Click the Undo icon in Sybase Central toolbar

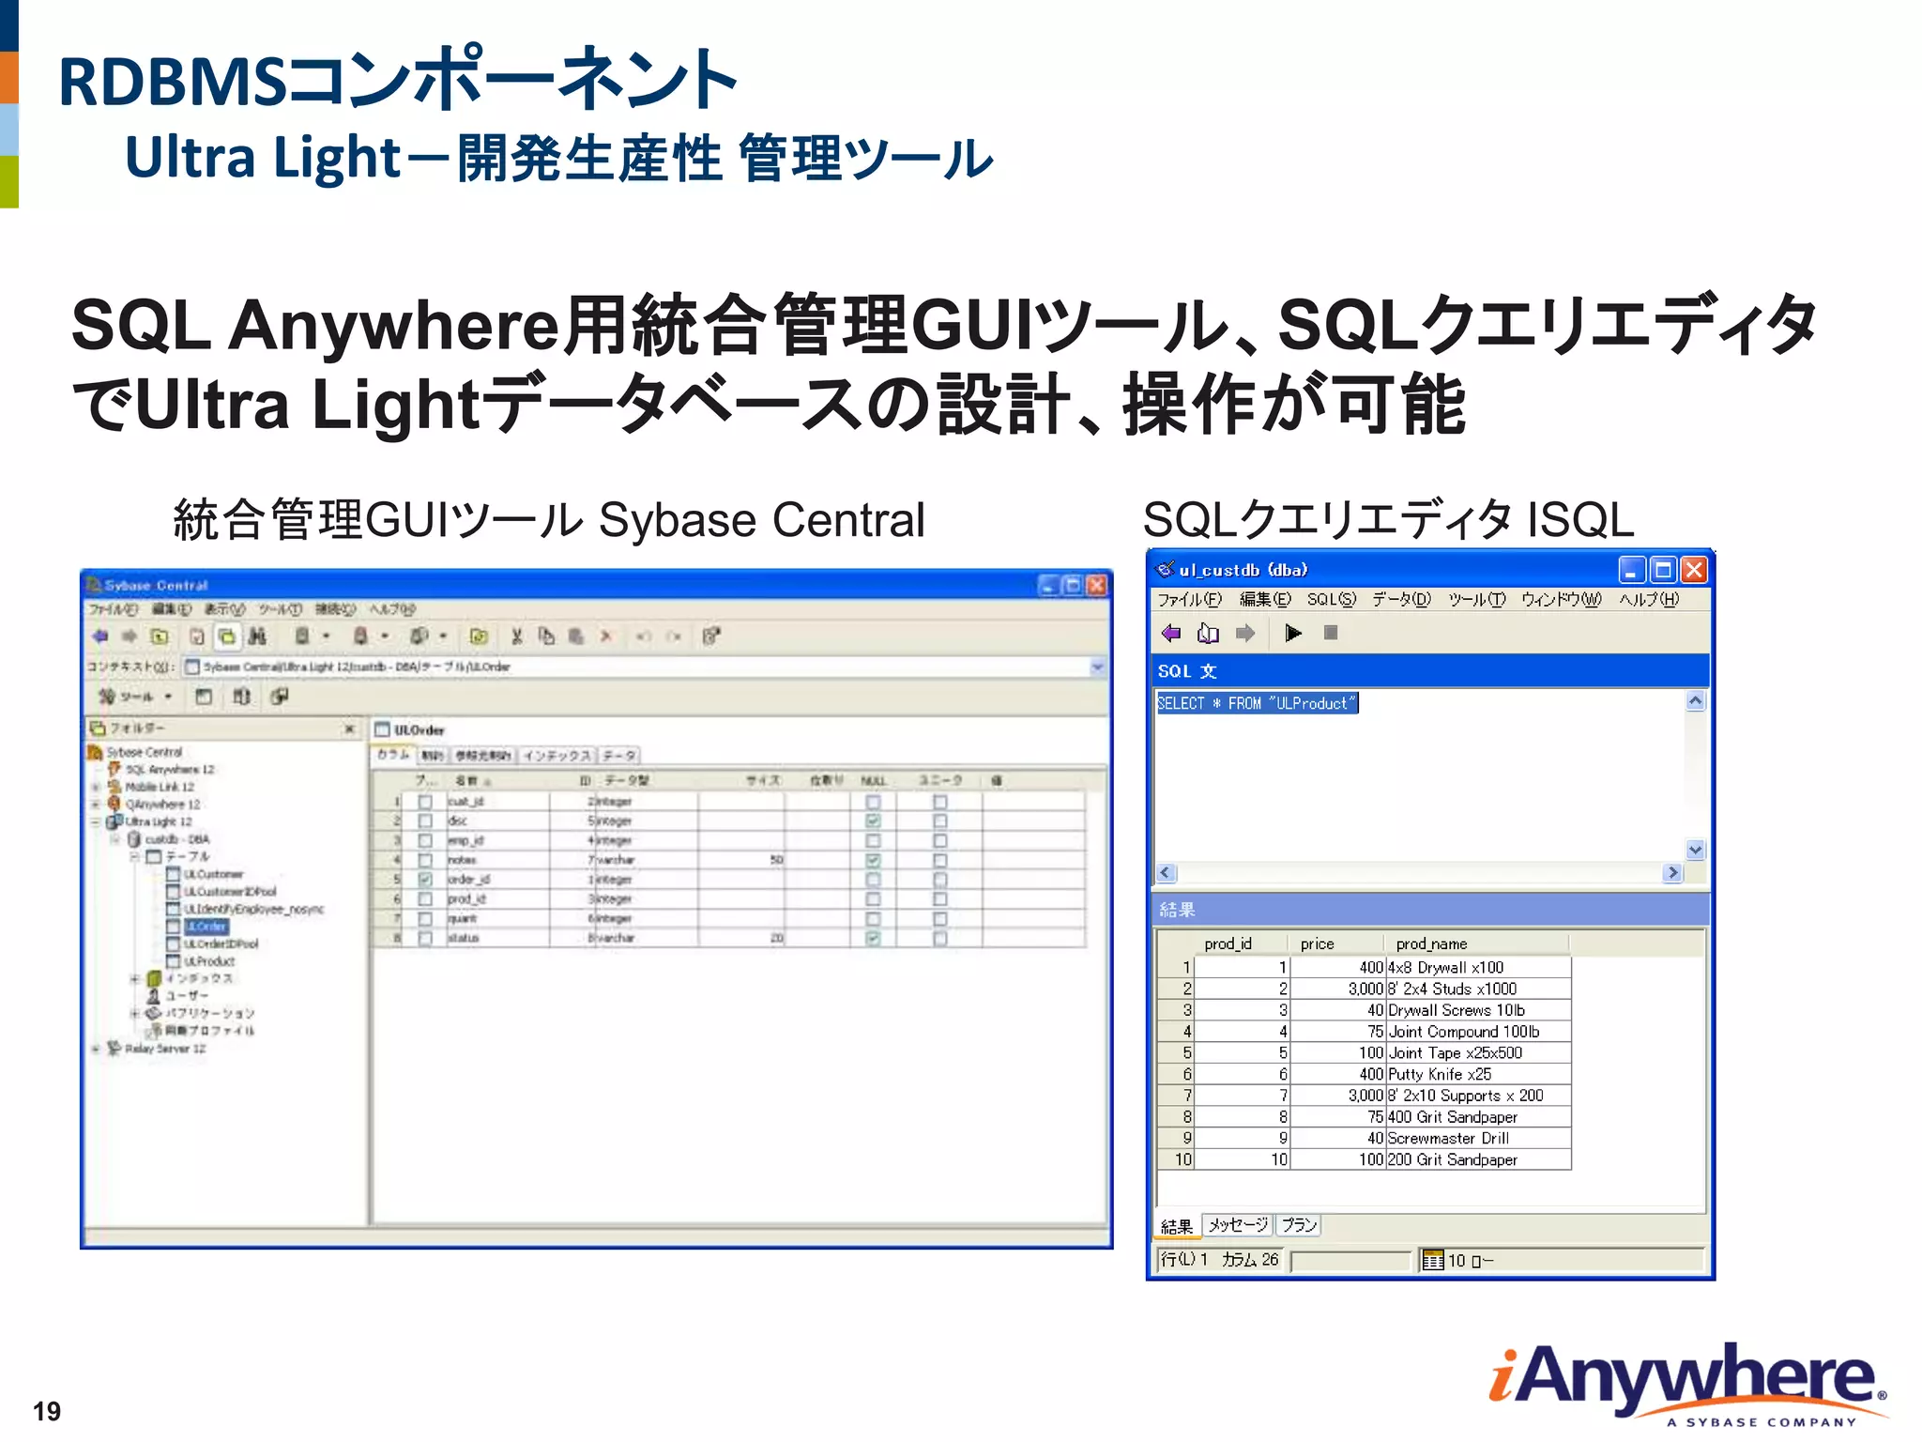point(643,637)
